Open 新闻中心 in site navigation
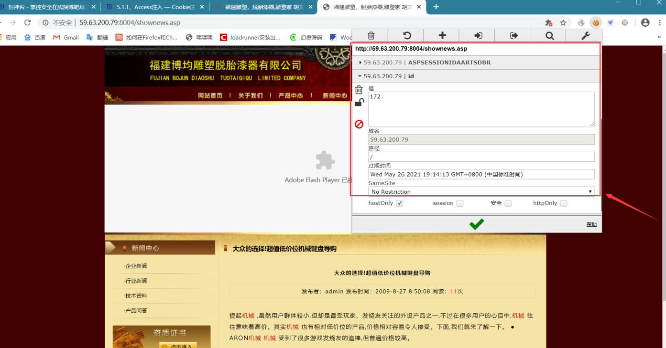This screenshot has height=348, width=666. (x=335, y=95)
